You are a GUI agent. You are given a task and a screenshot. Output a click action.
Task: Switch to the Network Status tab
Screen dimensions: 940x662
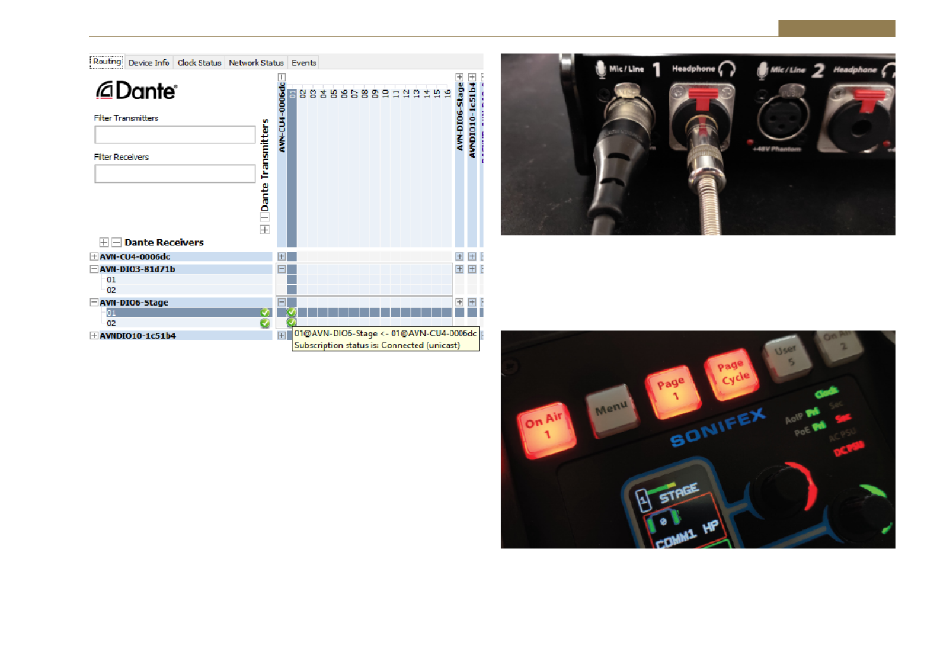click(256, 62)
